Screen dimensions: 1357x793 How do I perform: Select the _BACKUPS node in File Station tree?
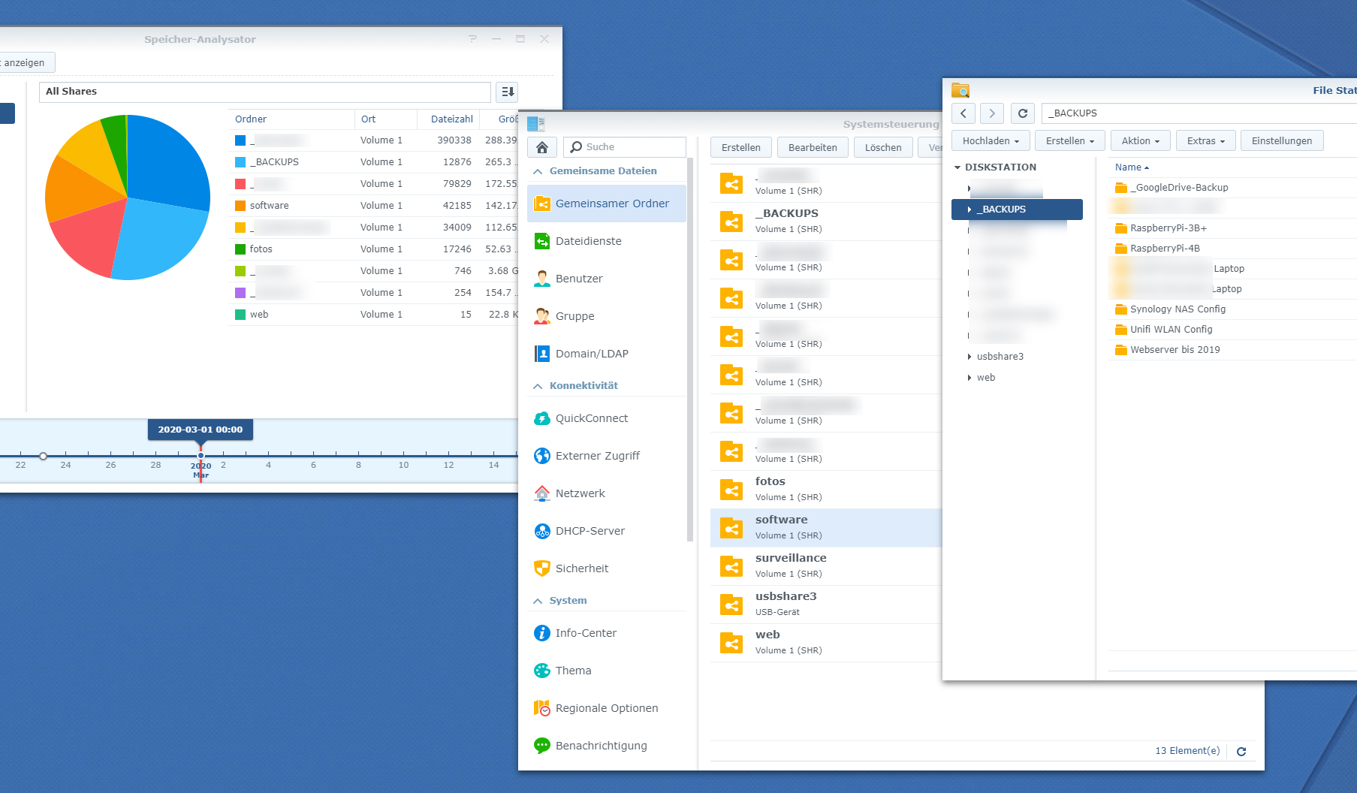pyautogui.click(x=1017, y=210)
